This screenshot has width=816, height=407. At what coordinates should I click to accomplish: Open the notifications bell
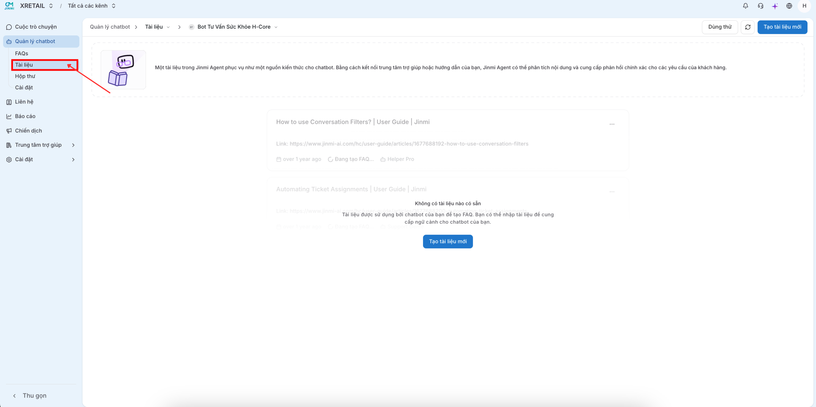pos(745,6)
